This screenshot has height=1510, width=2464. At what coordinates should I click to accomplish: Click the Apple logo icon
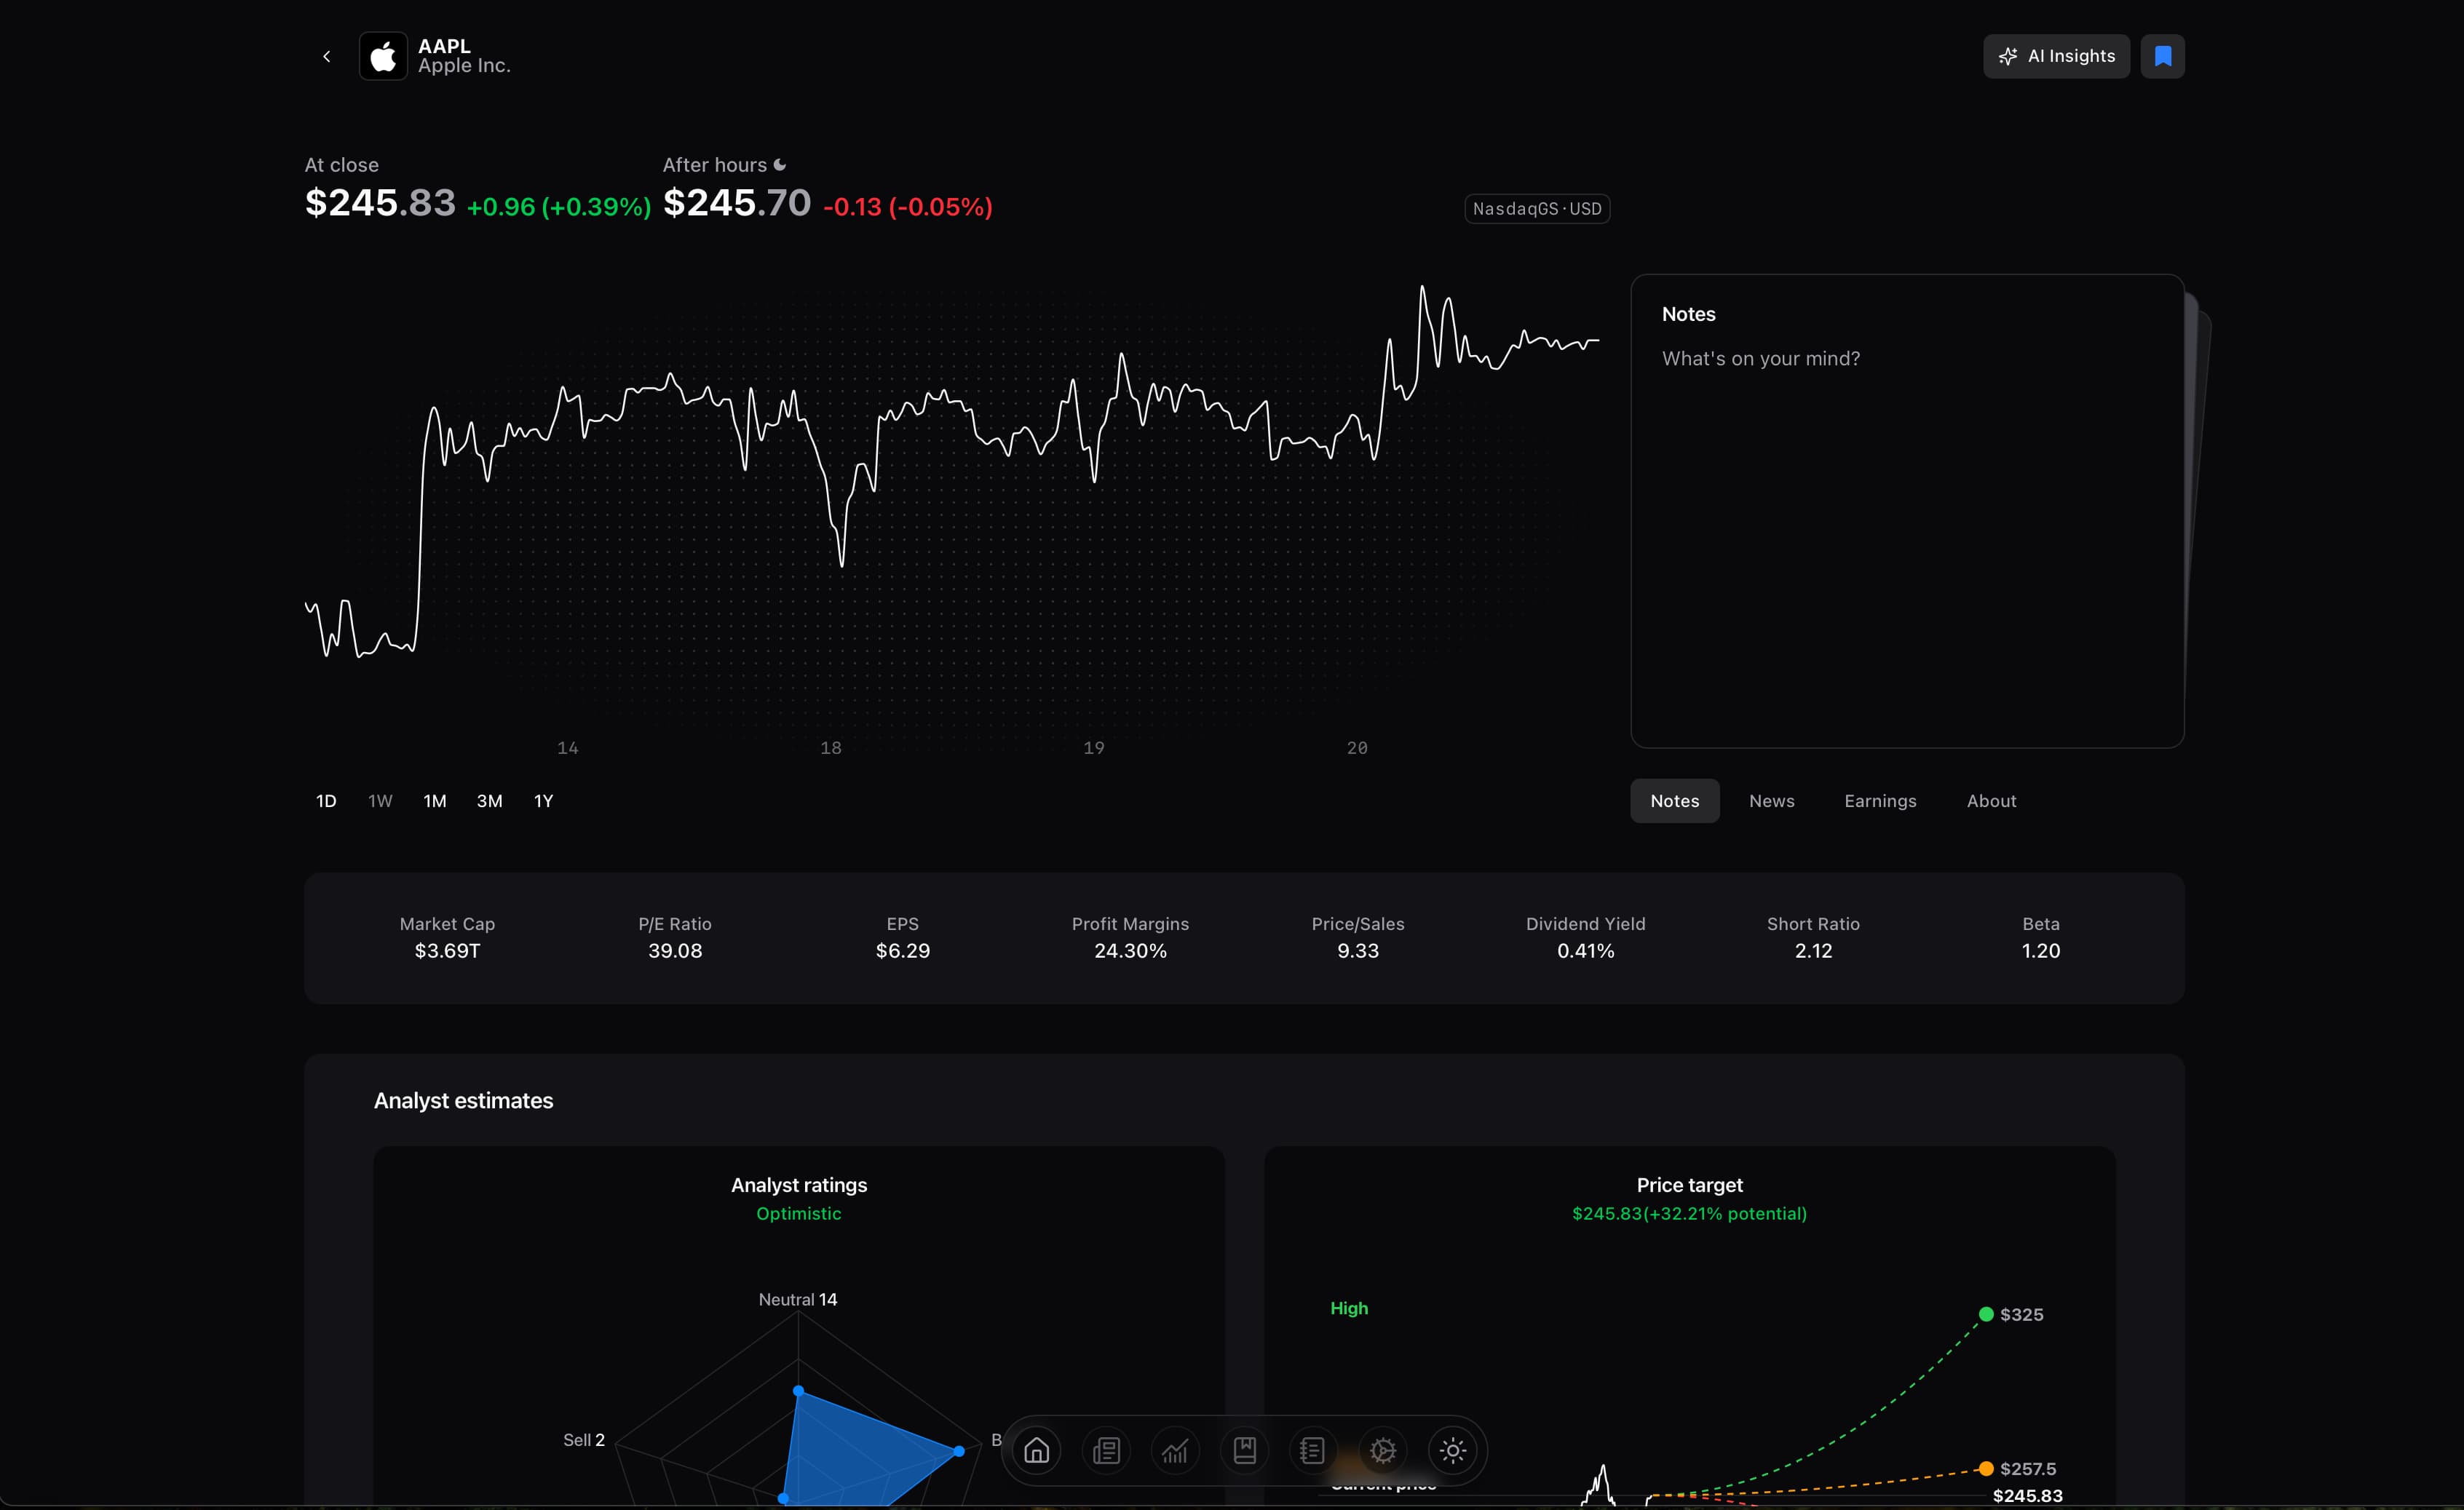pos(383,56)
